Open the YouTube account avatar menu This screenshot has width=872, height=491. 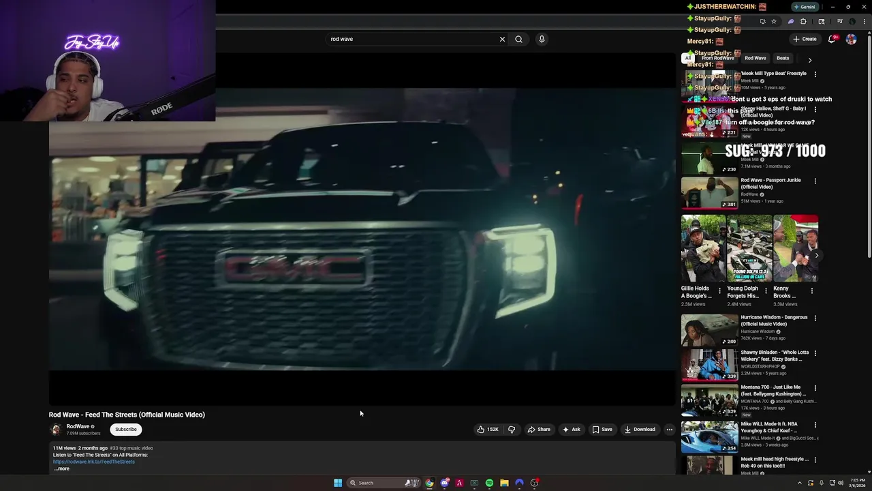tap(851, 39)
